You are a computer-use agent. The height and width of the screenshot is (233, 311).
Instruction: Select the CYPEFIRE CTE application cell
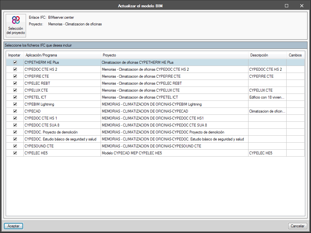[x=62, y=76]
